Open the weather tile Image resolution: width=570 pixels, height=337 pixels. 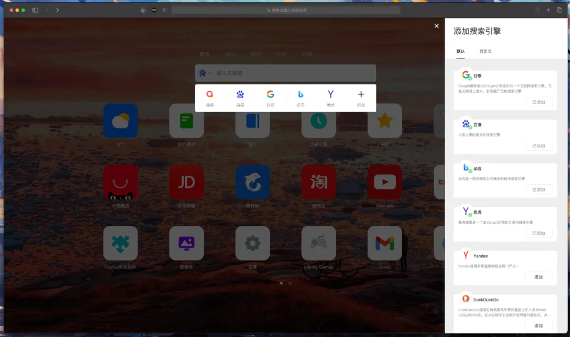tap(120, 121)
